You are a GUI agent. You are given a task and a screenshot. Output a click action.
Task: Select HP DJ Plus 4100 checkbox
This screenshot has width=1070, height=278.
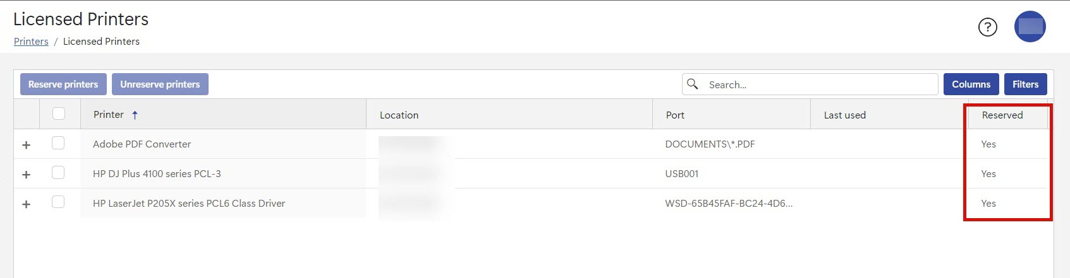(58, 173)
